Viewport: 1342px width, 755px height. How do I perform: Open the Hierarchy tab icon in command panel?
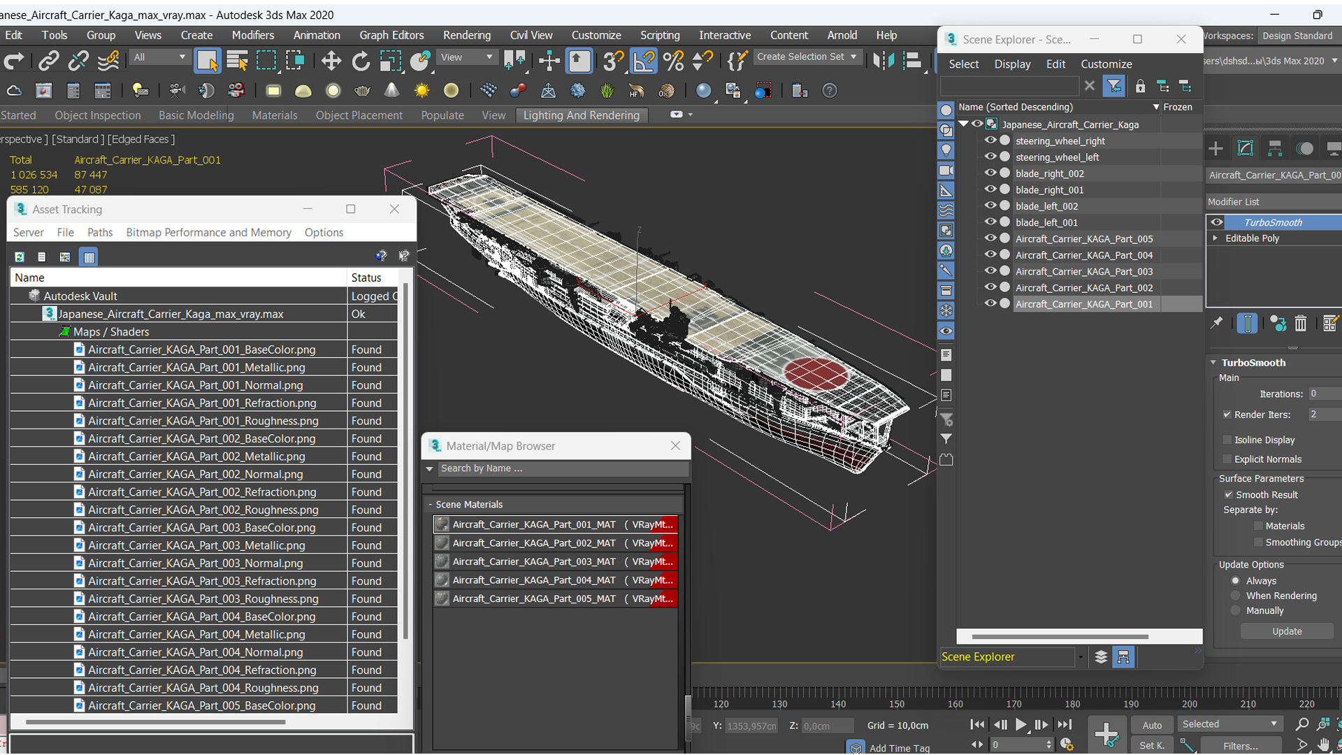1275,148
